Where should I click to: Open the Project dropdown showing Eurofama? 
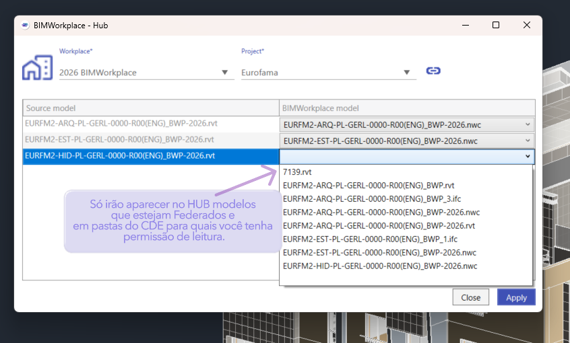[x=329, y=72]
